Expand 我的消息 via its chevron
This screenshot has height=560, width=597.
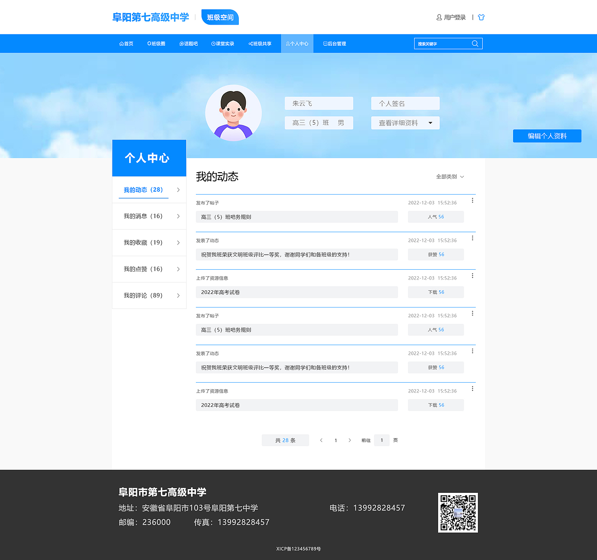(x=178, y=216)
